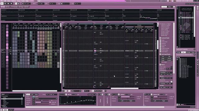Switch to the MIDI tab
The height and width of the screenshot is (111, 199).
coord(27,7)
